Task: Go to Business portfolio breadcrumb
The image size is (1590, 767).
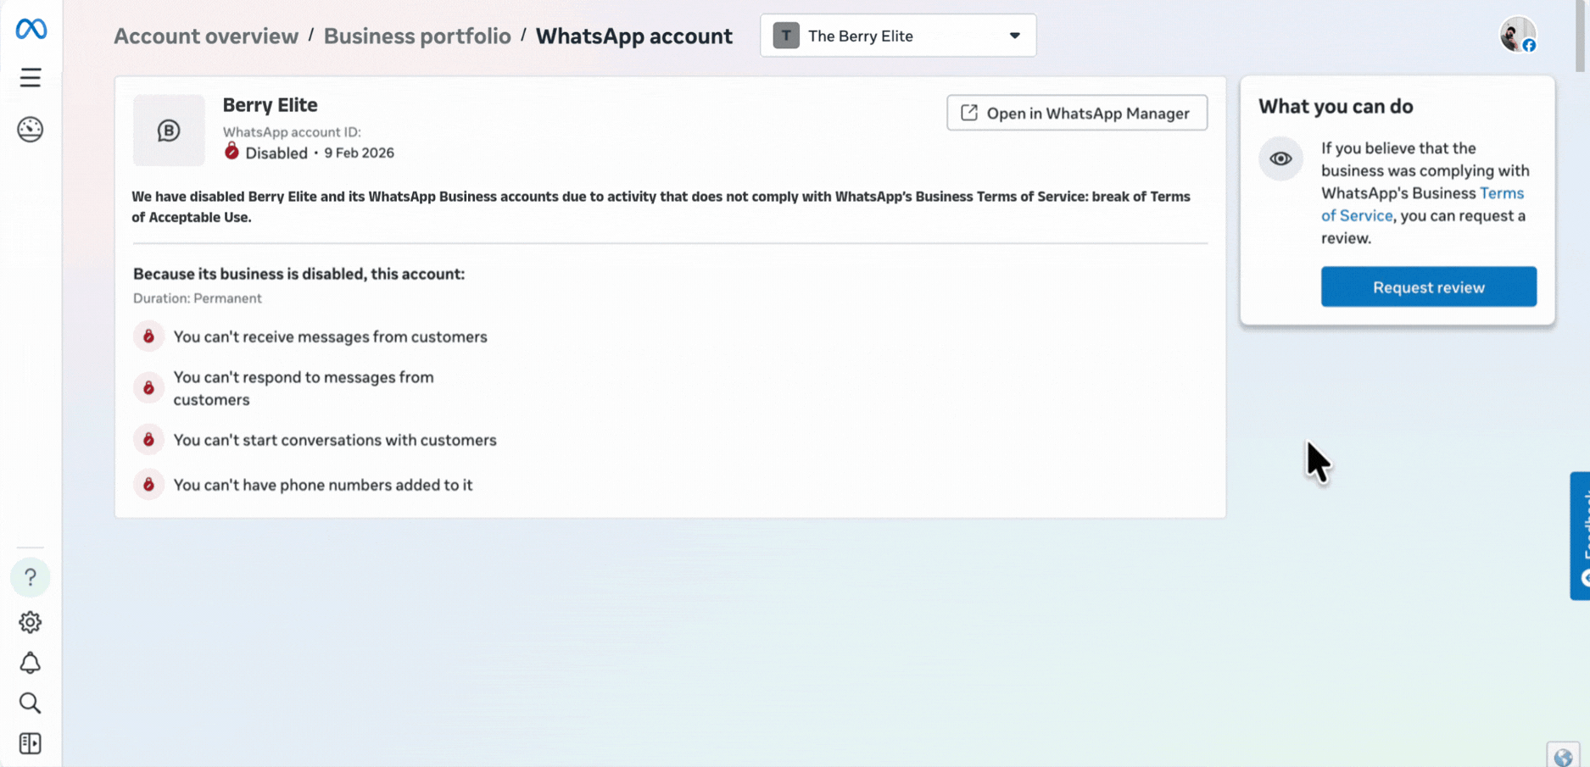Action: click(417, 36)
